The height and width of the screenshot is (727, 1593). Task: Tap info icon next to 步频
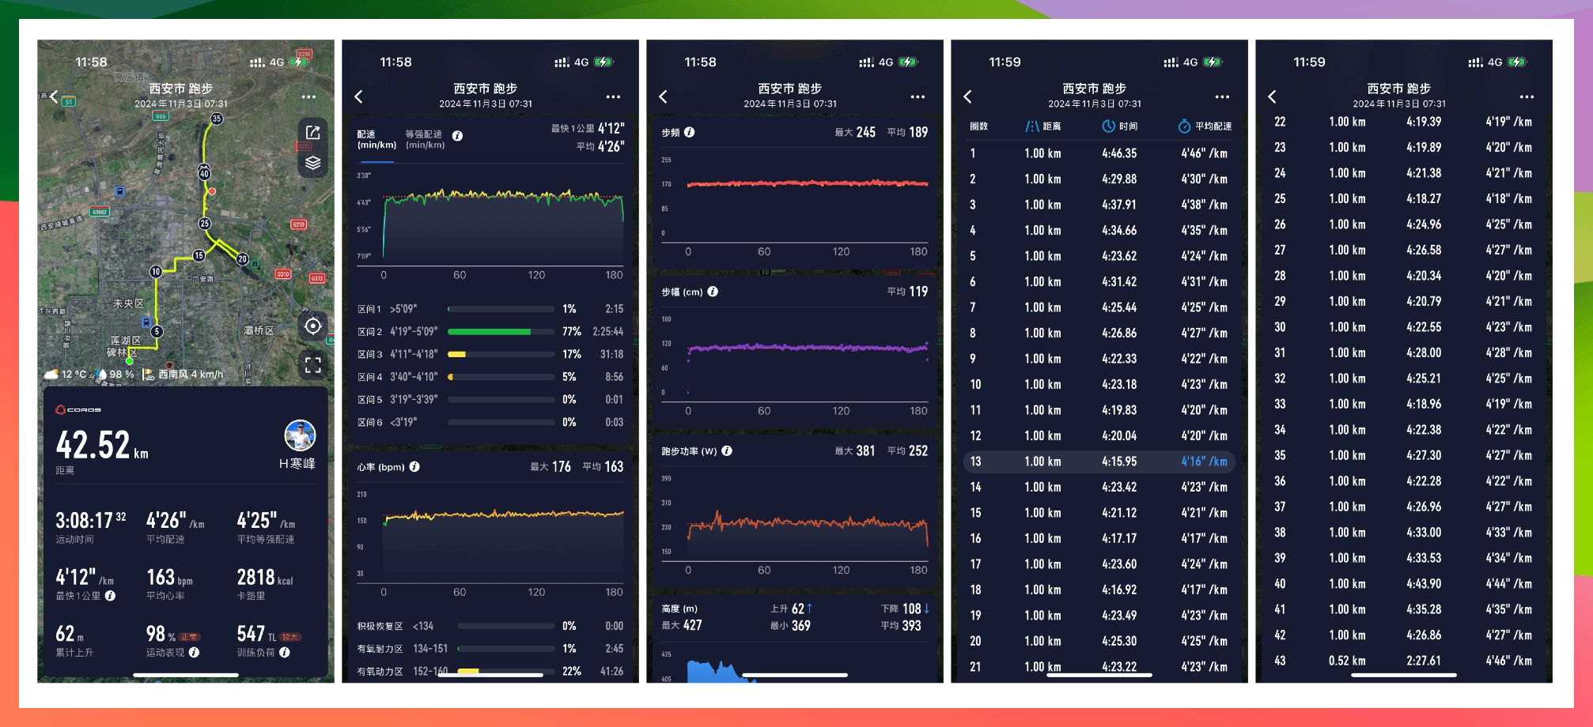(690, 132)
